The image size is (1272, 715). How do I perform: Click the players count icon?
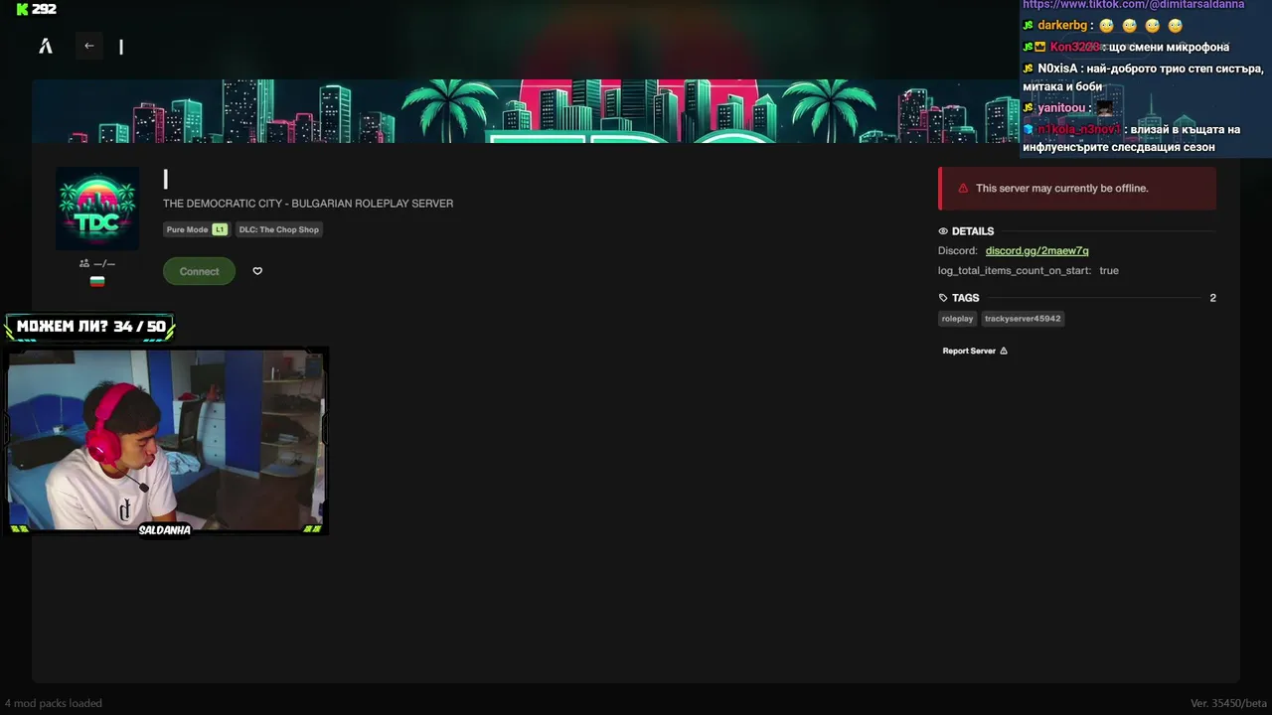click(x=84, y=263)
